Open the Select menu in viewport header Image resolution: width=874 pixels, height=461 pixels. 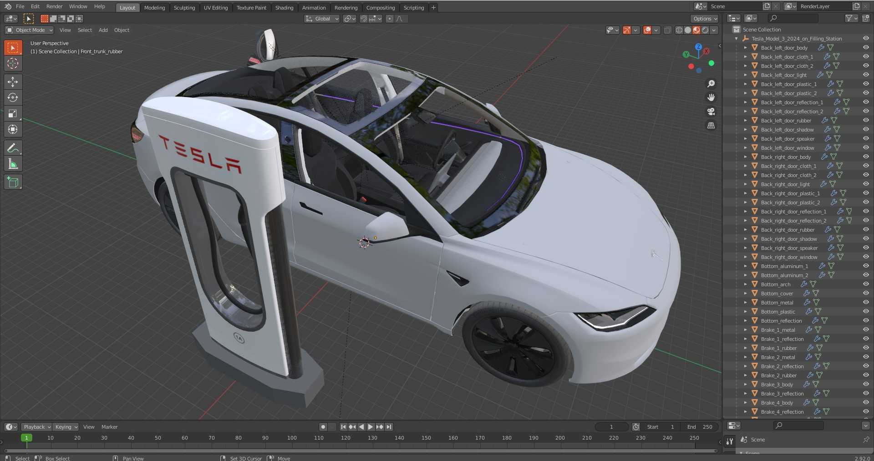point(85,30)
